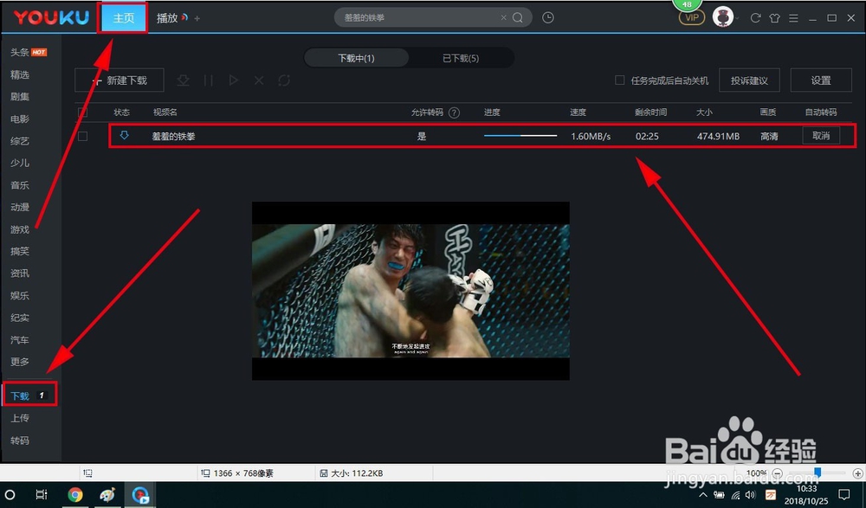866x508 pixels.
Task: Add a new tab with plus icon
Action: [x=197, y=18]
